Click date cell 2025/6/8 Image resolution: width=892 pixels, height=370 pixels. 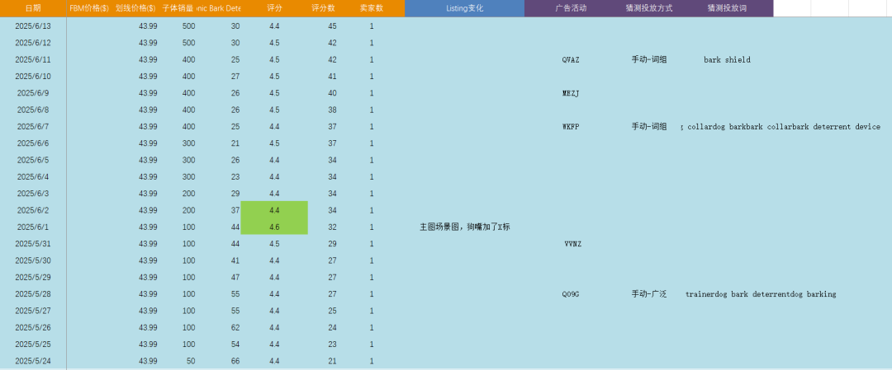click(x=33, y=110)
